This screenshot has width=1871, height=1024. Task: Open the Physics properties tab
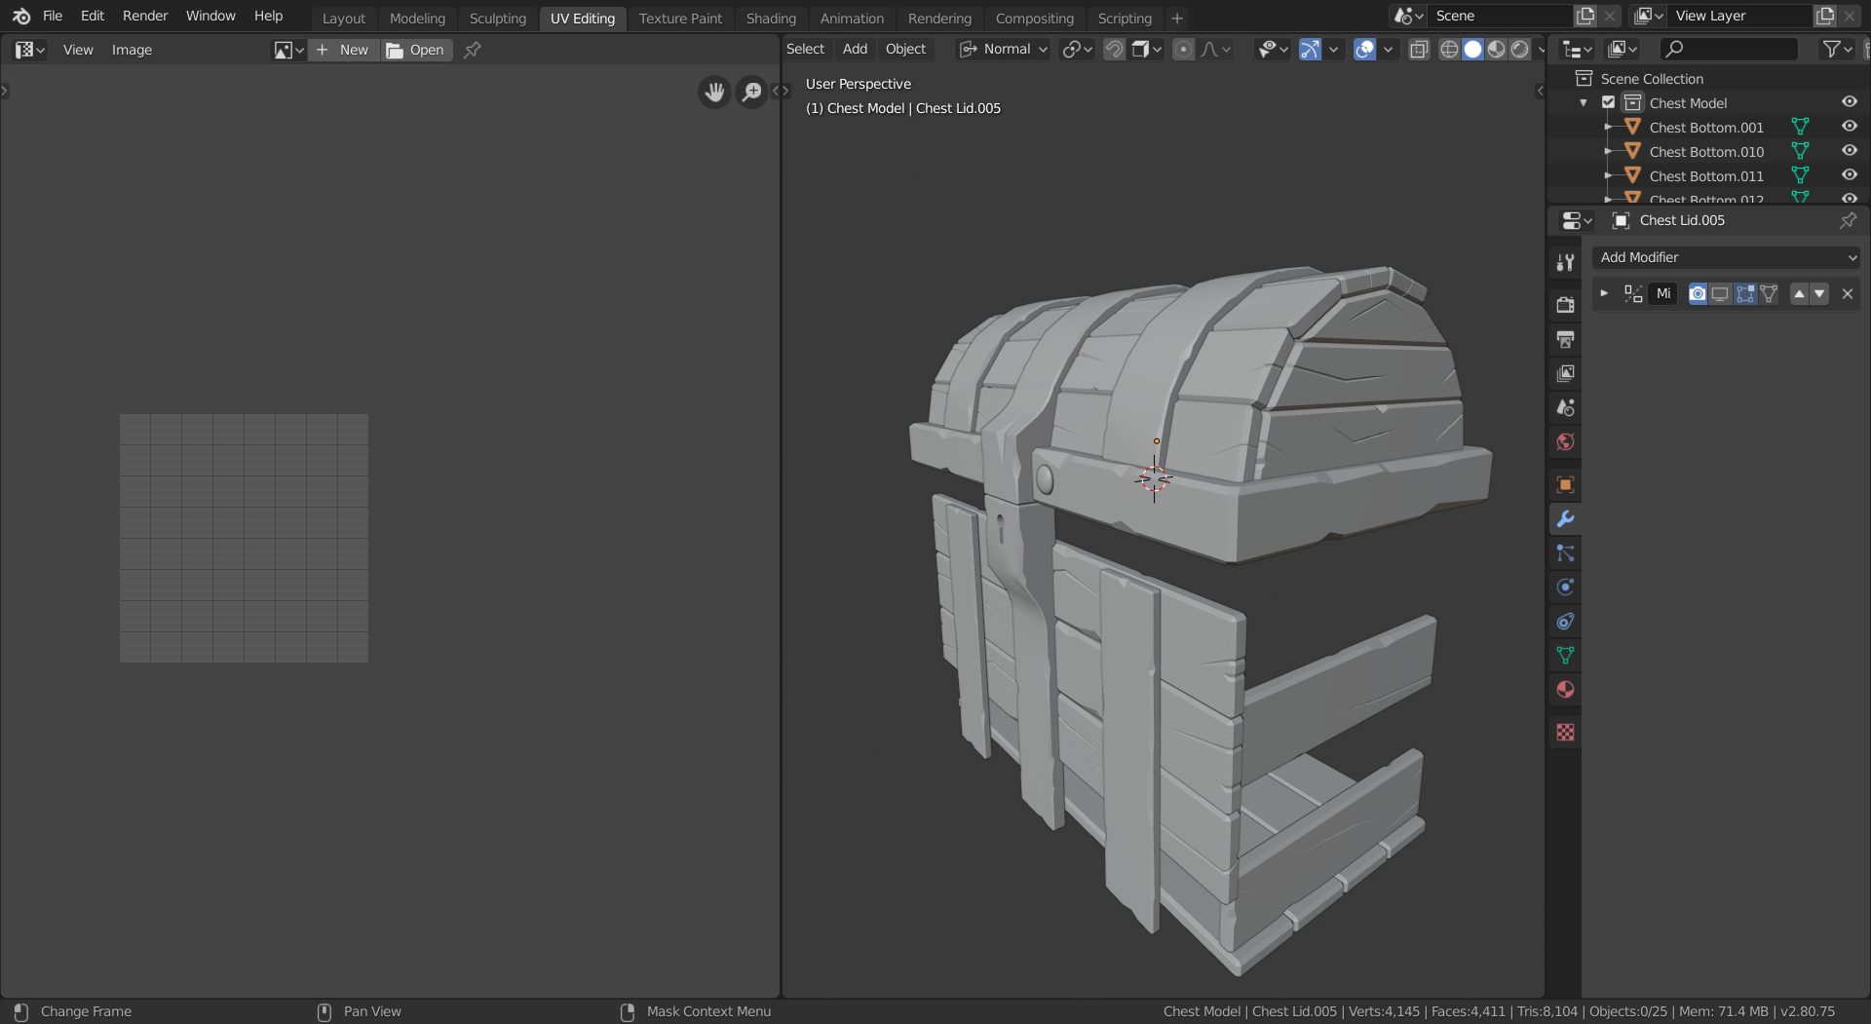click(x=1565, y=588)
